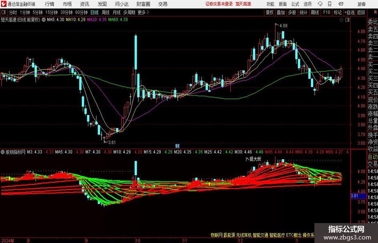Click the 通达信 red logo icon
Viewport: 378px width, 243px height.
[x=4, y=4]
